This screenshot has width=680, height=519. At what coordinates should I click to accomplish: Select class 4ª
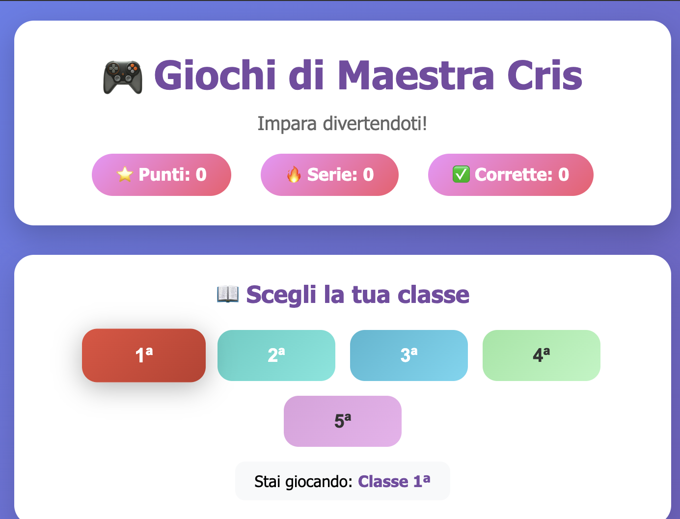click(541, 355)
